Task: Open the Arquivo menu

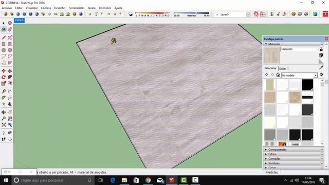Action: 7,8
